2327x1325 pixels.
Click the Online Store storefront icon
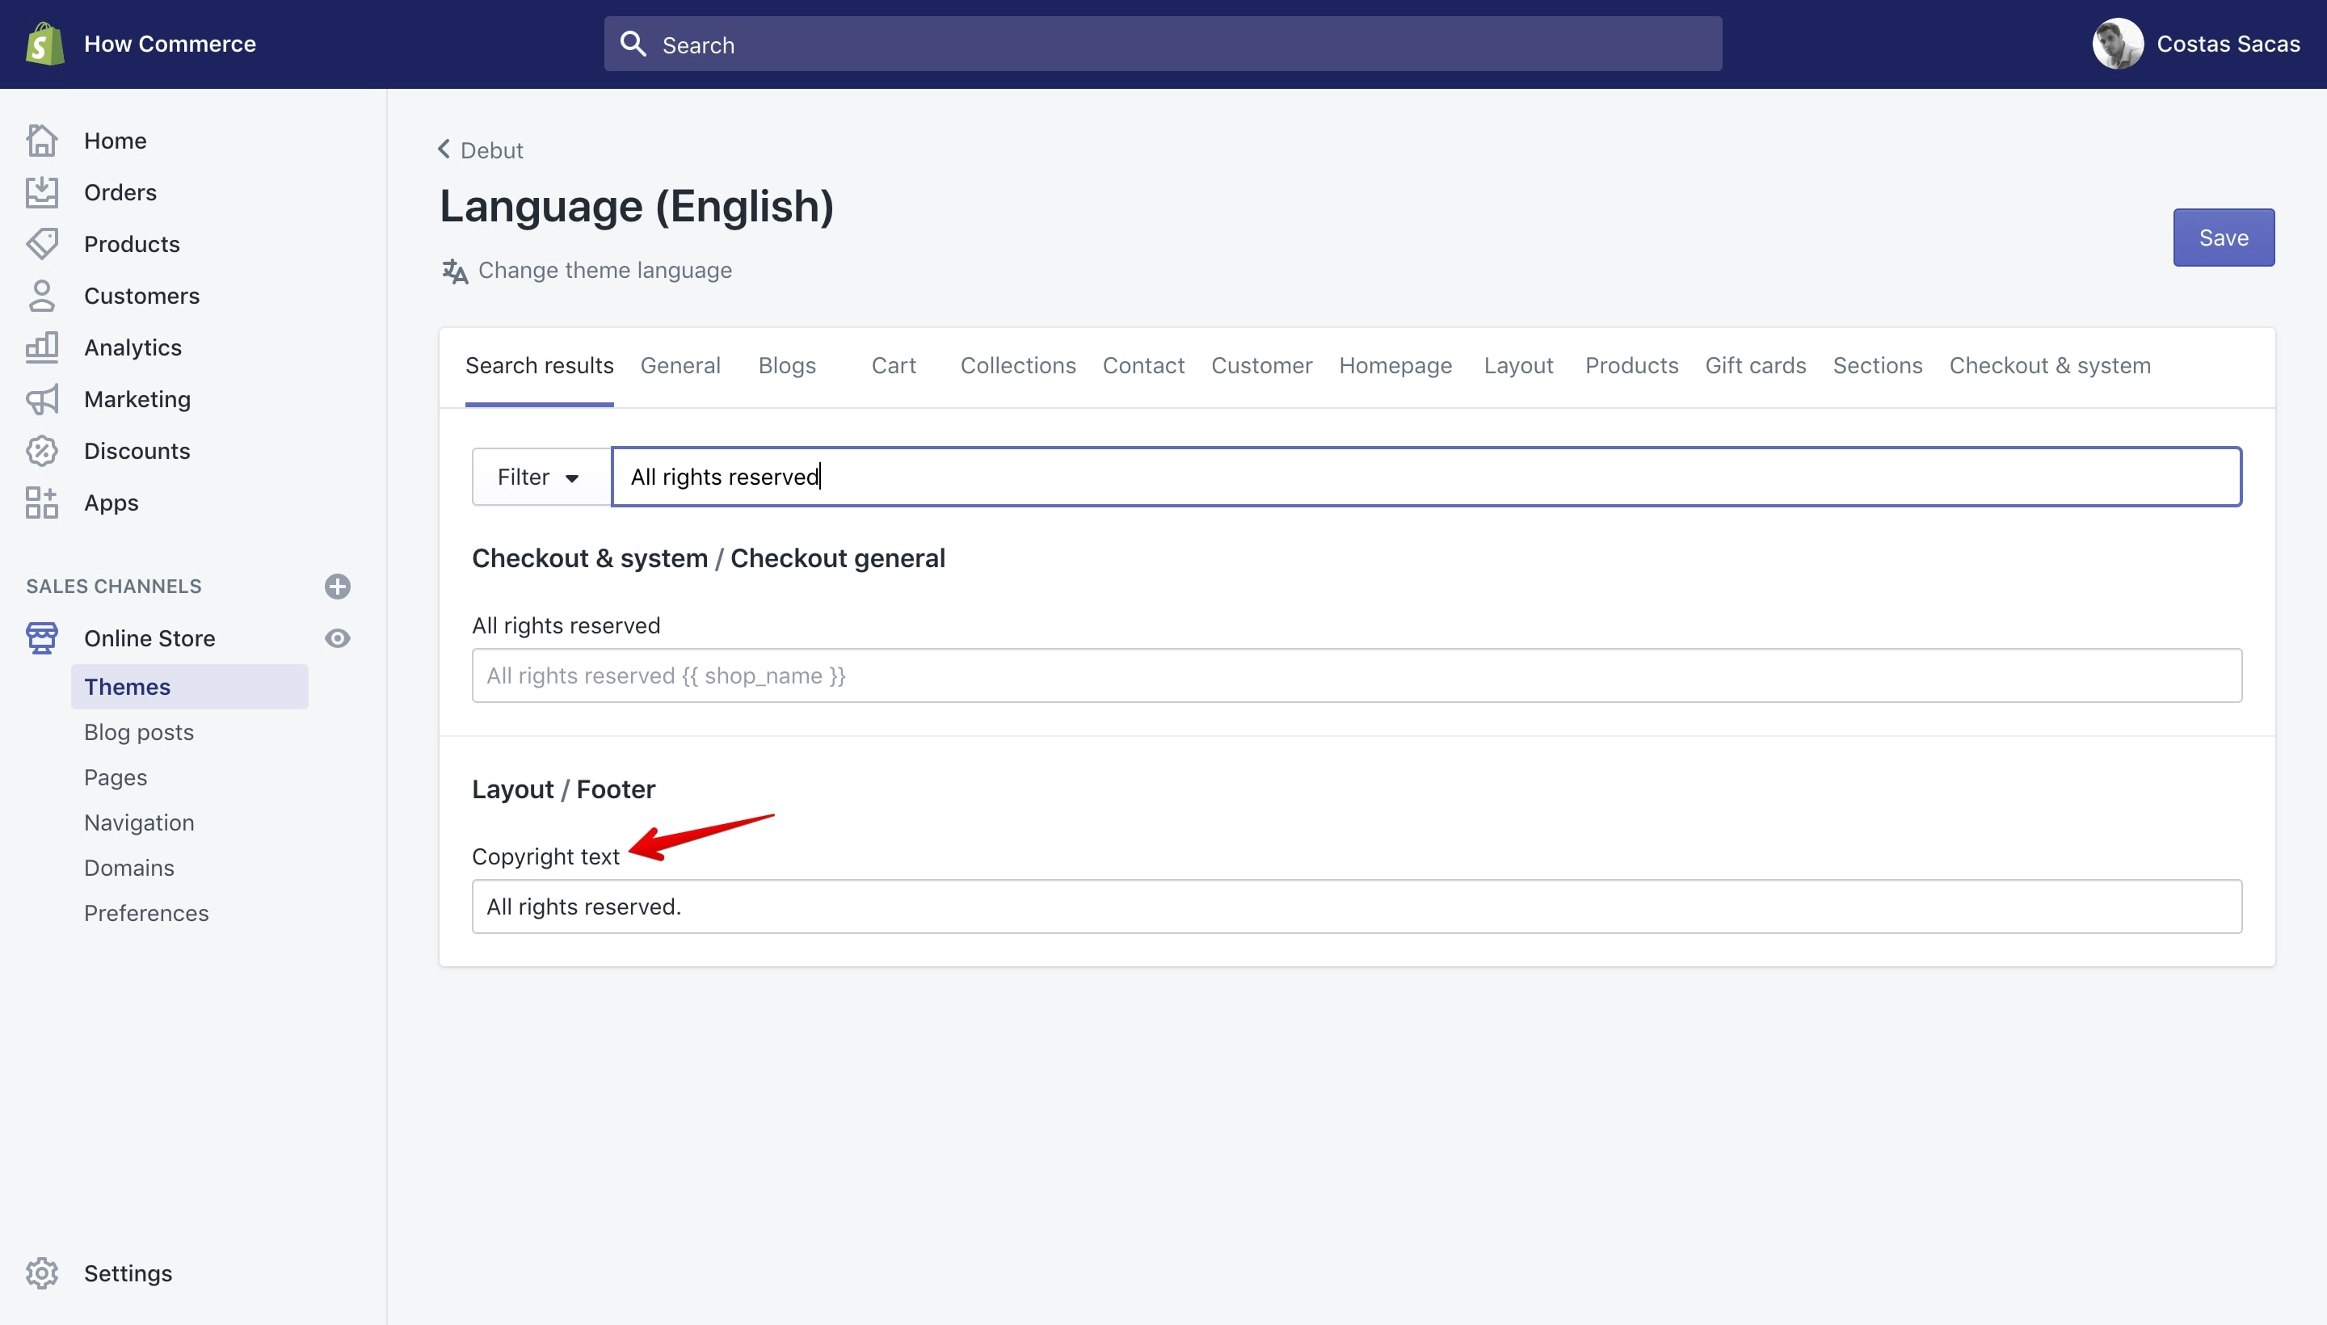point(42,638)
